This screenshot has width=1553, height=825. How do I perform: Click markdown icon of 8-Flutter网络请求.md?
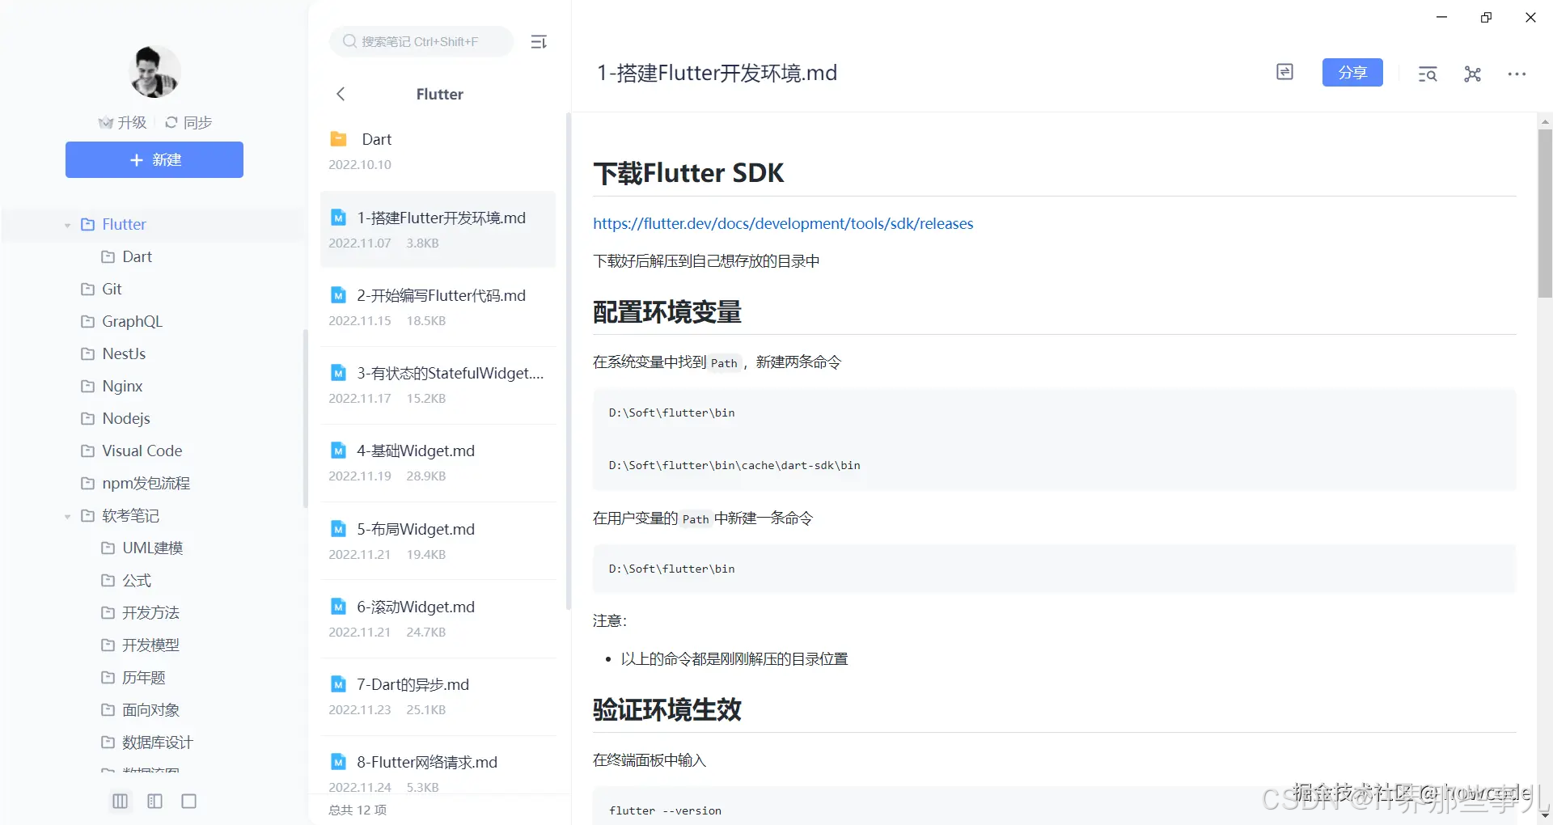pyautogui.click(x=338, y=762)
